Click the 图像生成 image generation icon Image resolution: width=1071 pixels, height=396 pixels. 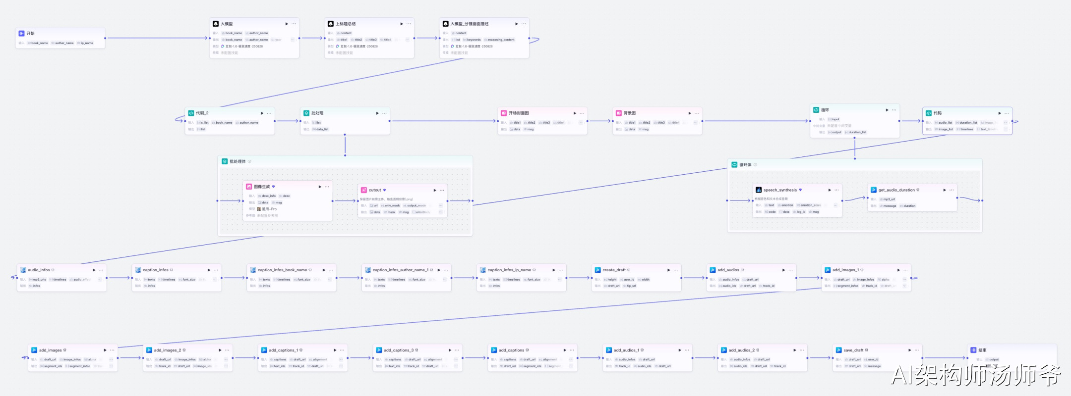click(249, 187)
